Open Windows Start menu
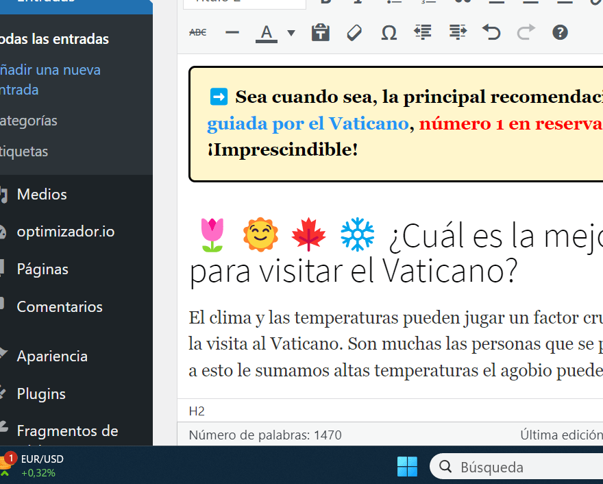 (x=407, y=467)
